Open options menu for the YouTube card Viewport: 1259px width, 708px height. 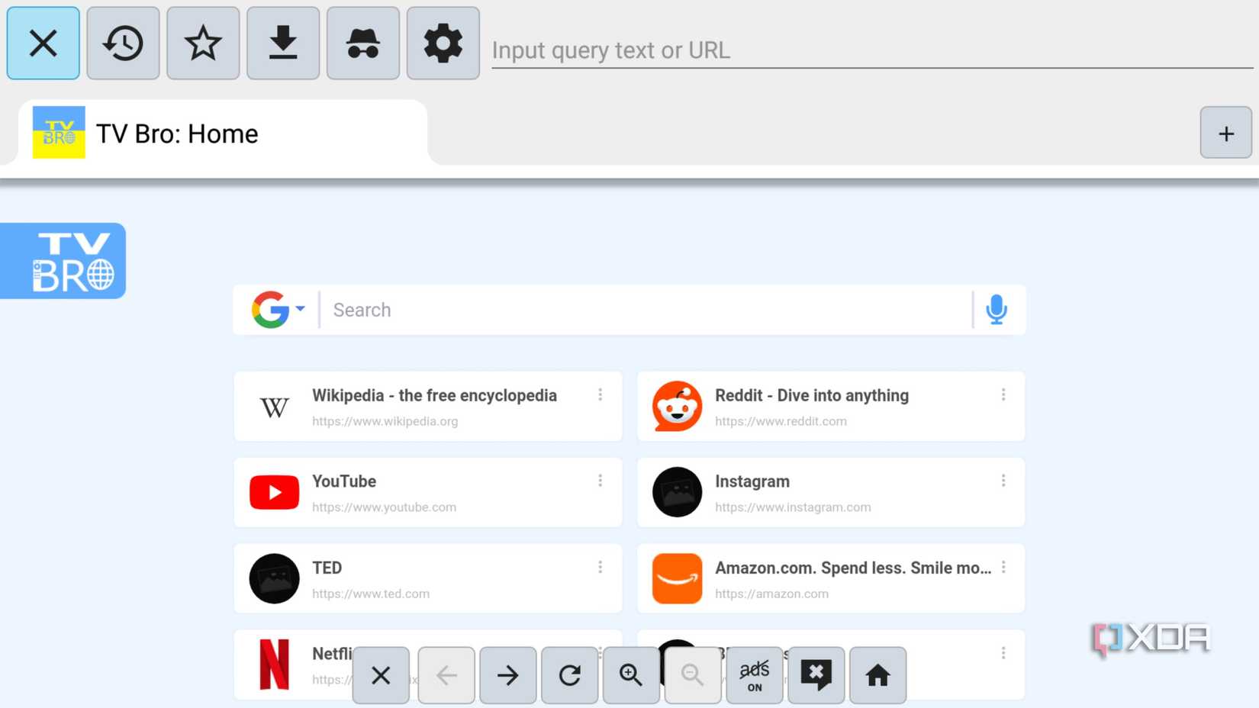click(x=601, y=481)
